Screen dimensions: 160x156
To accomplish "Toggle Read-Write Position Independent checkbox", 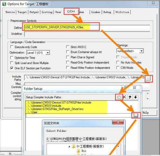I will [68, 67].
